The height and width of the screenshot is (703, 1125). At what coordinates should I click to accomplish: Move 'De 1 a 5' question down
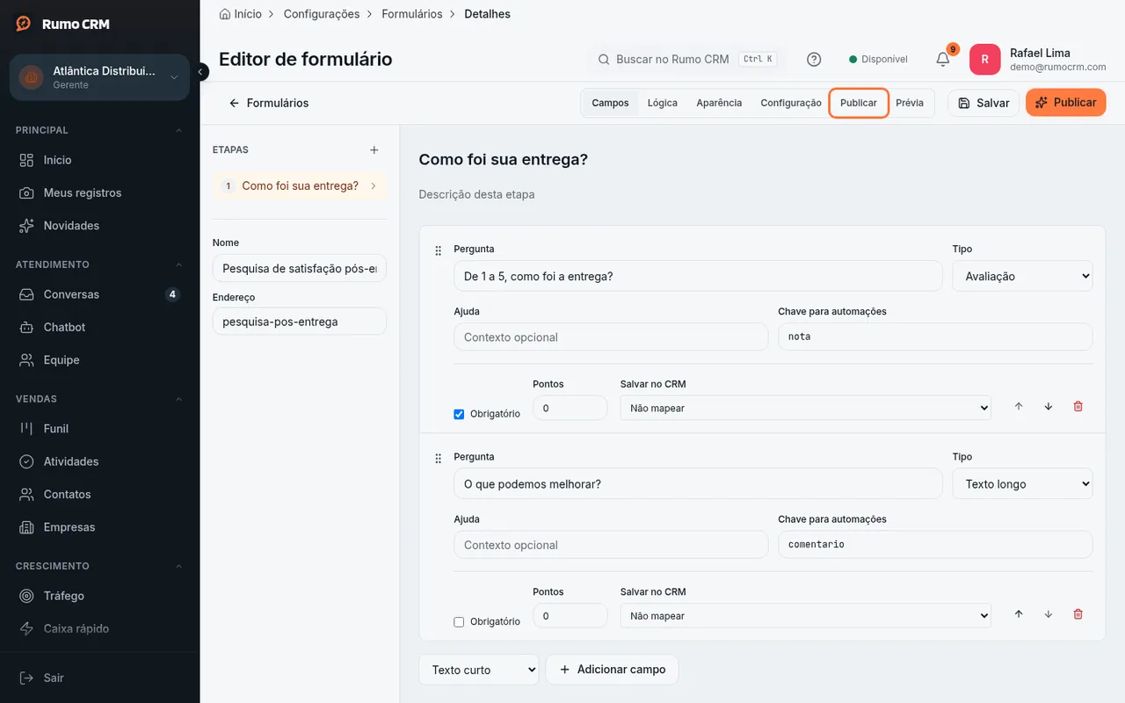(1049, 407)
